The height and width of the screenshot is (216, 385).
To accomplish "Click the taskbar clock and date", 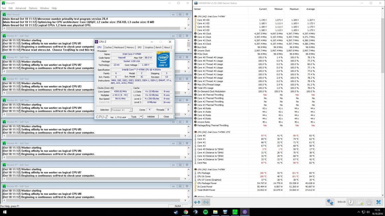I will pyautogui.click(x=377, y=212).
